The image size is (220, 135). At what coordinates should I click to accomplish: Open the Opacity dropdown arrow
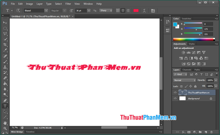click(216, 80)
